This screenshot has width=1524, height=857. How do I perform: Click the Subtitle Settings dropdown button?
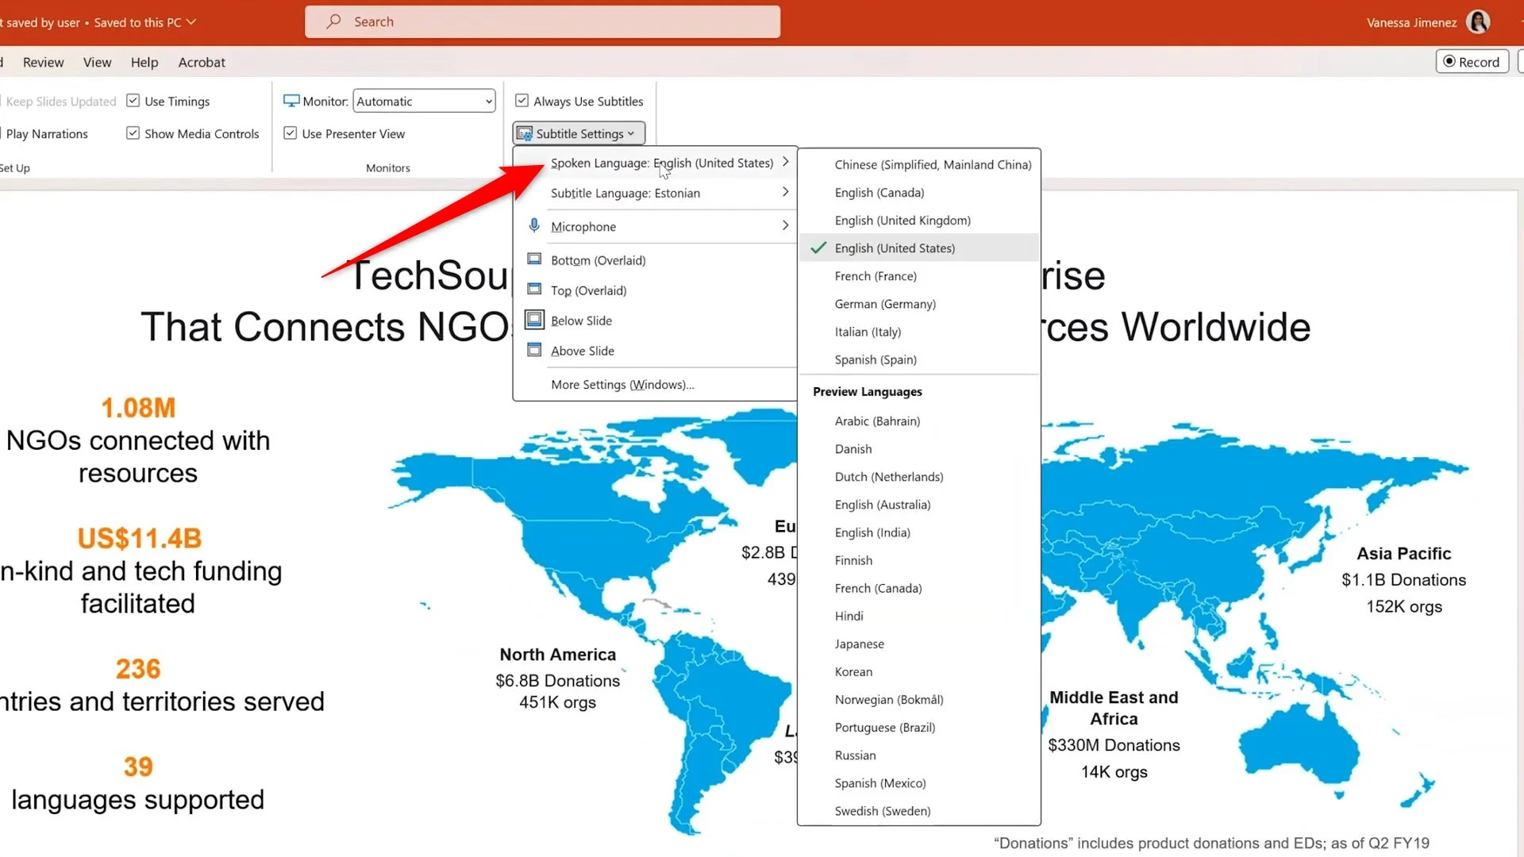point(579,133)
